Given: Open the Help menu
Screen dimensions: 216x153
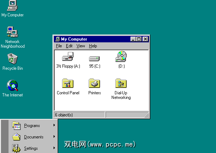Looking at the screenshot, I should point(93,46).
